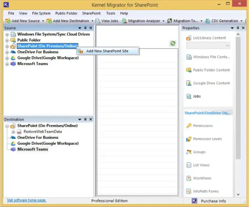Toggle auto-hide on the Destination panel pushpin
Screen dimensions: 249x207
tap(85, 119)
